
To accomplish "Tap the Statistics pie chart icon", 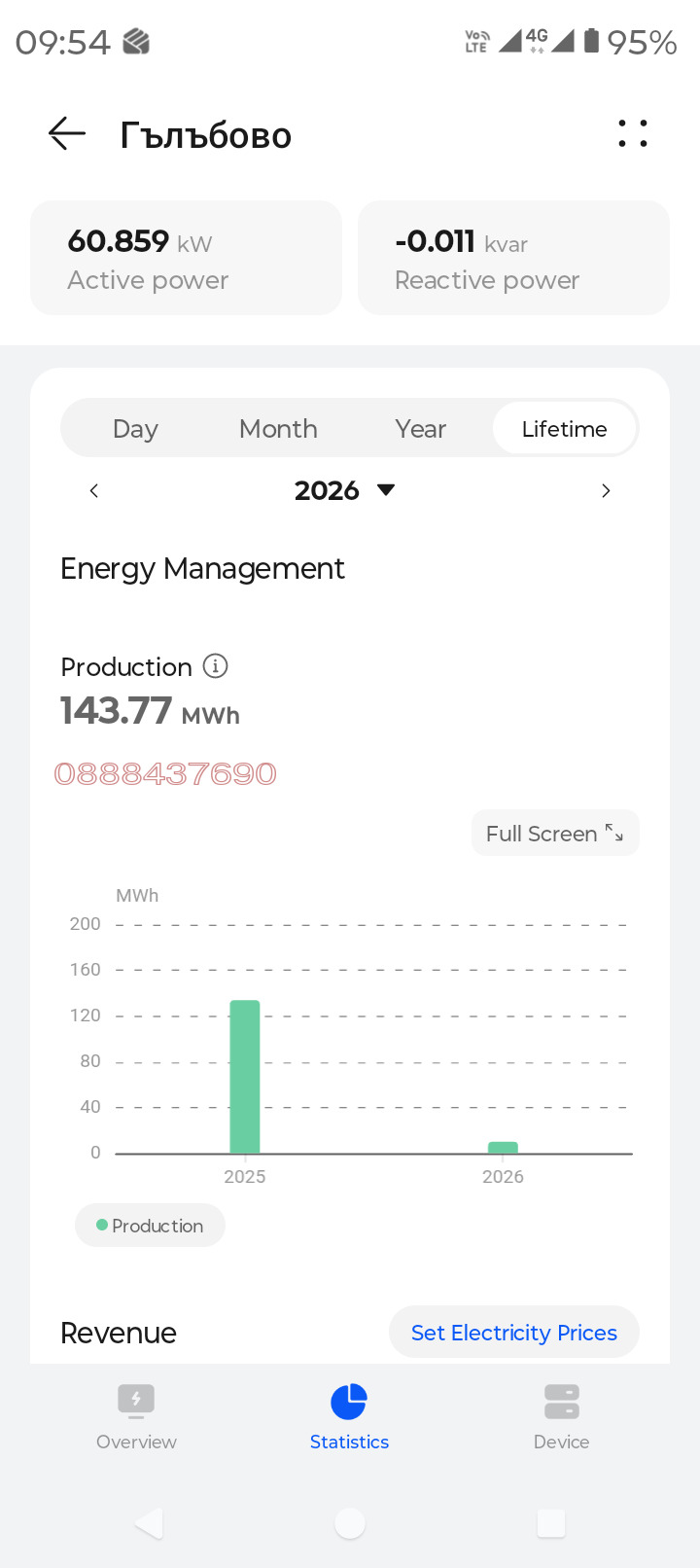I will coord(349,1402).
